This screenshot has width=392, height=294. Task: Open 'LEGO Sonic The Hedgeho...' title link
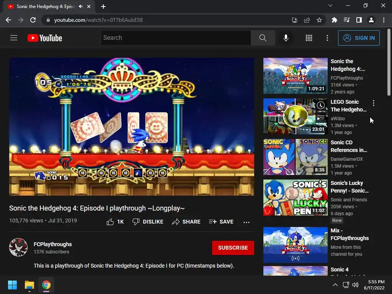click(x=348, y=106)
